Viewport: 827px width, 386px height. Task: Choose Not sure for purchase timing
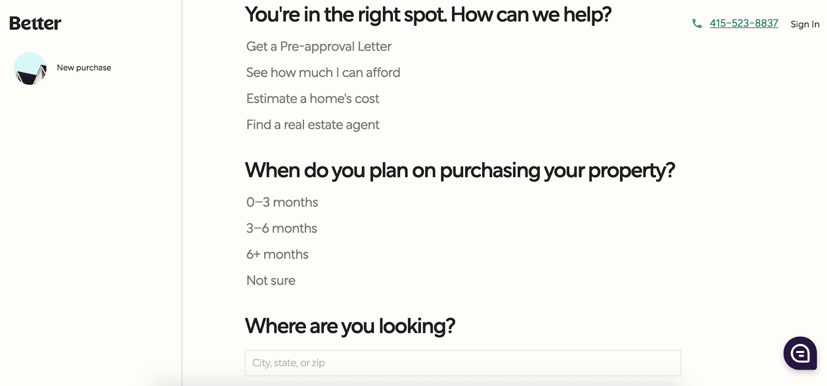pyautogui.click(x=271, y=280)
